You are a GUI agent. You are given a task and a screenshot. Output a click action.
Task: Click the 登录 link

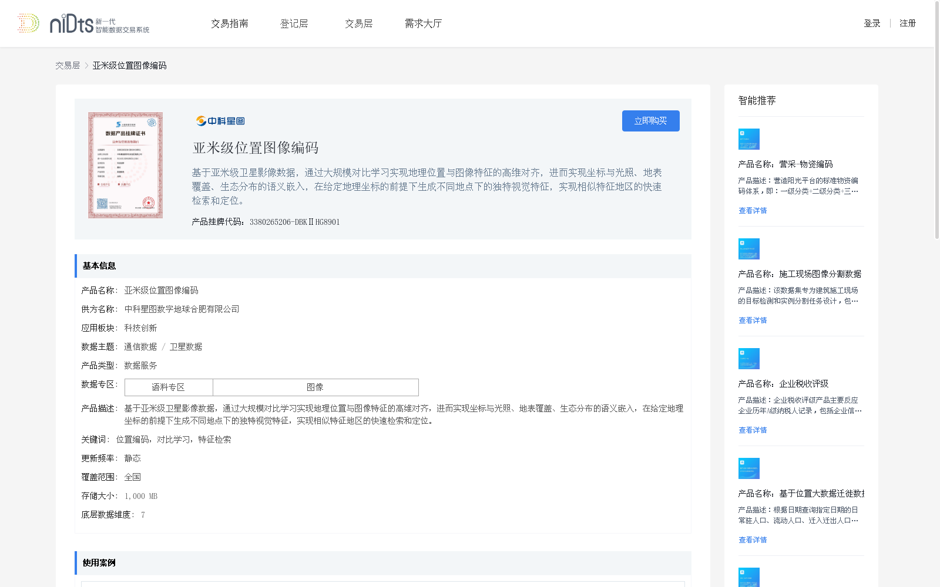872,23
